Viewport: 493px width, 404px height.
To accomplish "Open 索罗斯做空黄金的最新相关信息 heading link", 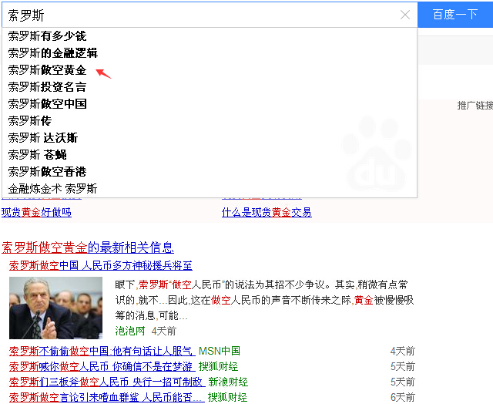I will click(x=88, y=247).
